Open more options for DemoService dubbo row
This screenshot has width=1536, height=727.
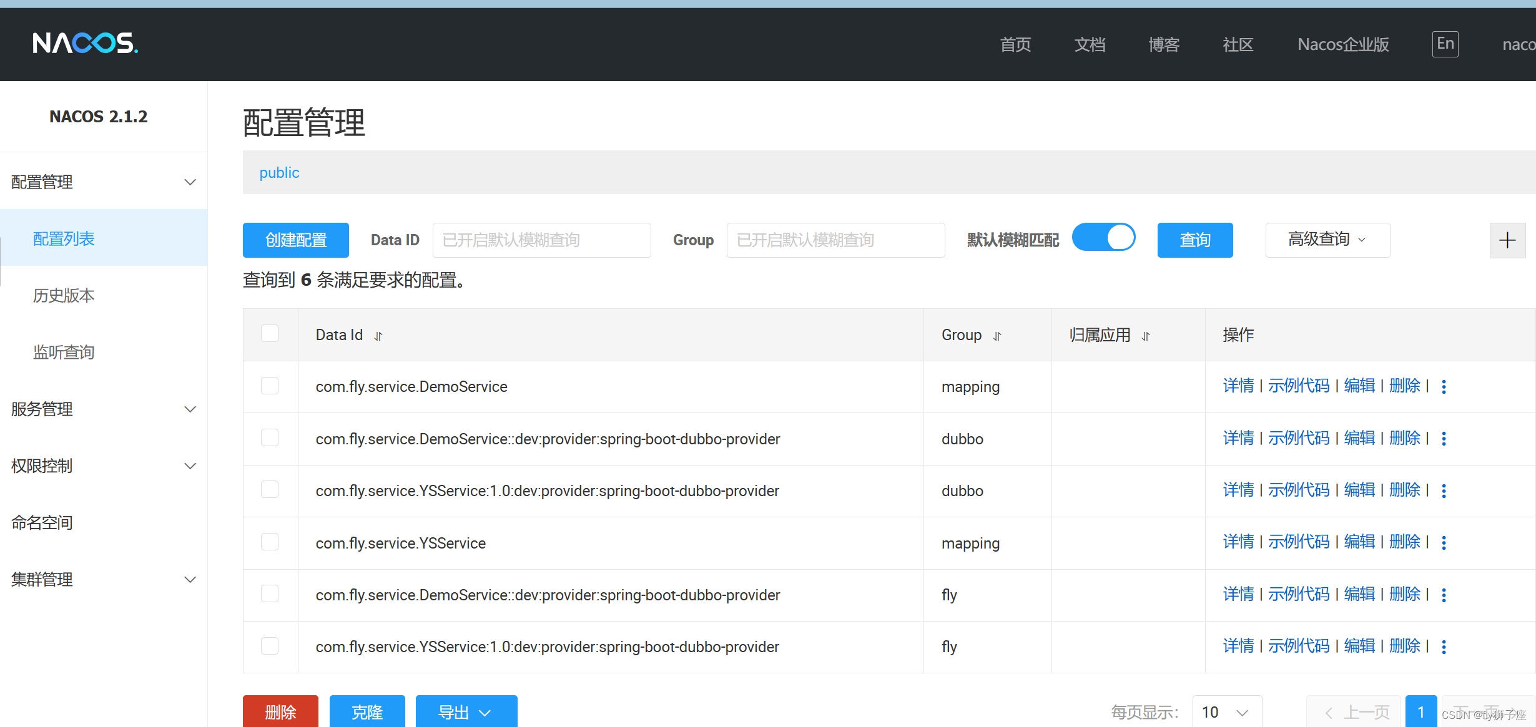(1444, 439)
